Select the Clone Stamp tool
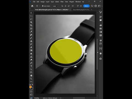 pos(31,41)
